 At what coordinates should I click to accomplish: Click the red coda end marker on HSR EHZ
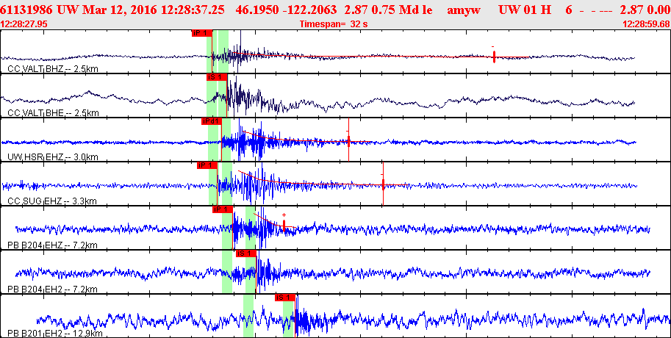[349, 140]
